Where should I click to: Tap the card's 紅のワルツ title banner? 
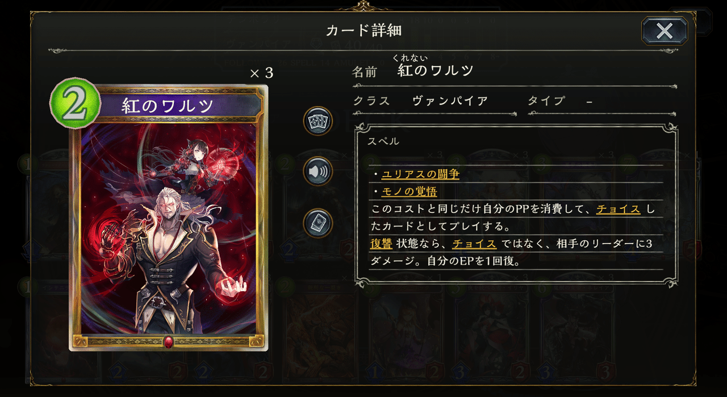[x=168, y=105]
